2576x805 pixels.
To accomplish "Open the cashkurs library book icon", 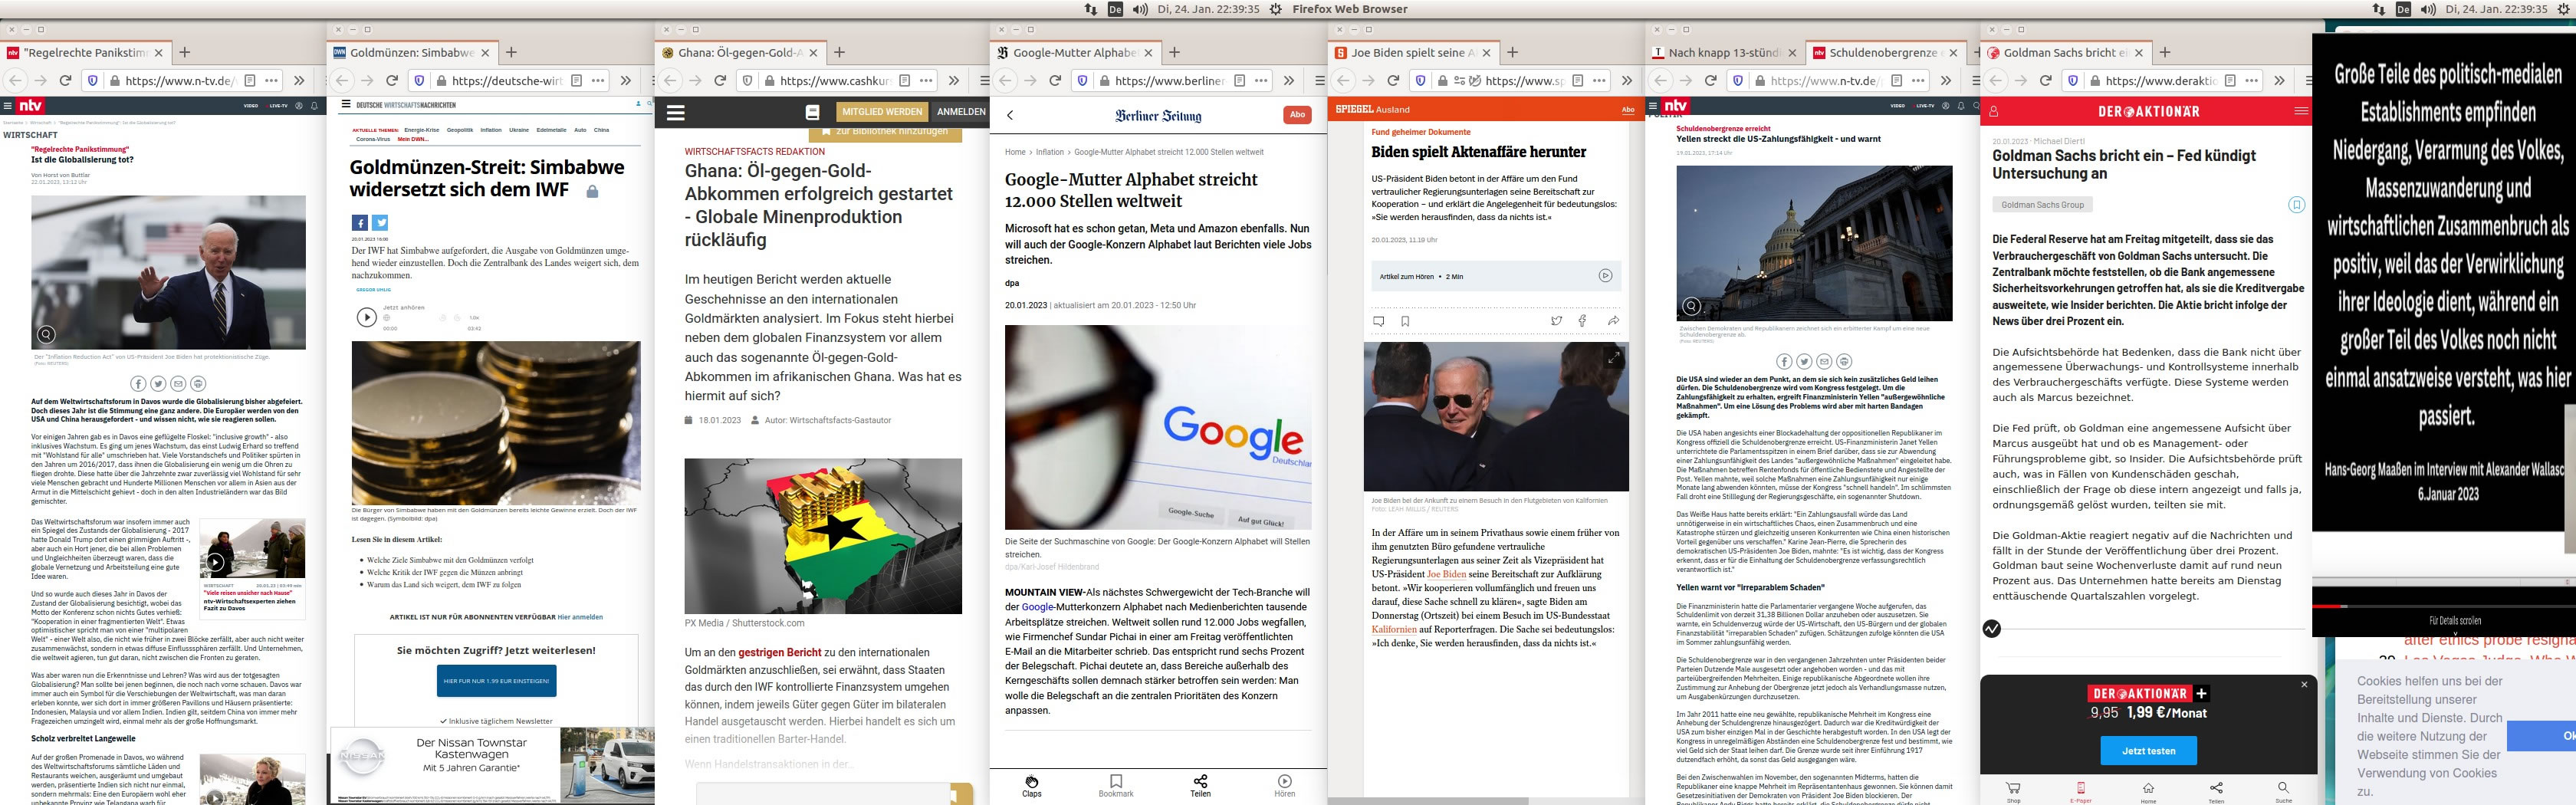I will [813, 112].
